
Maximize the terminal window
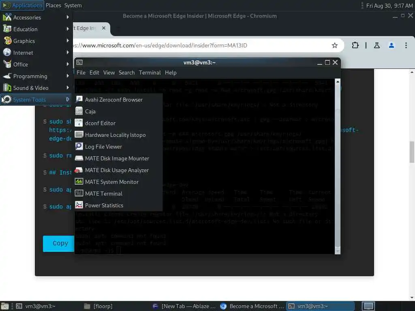coord(327,62)
